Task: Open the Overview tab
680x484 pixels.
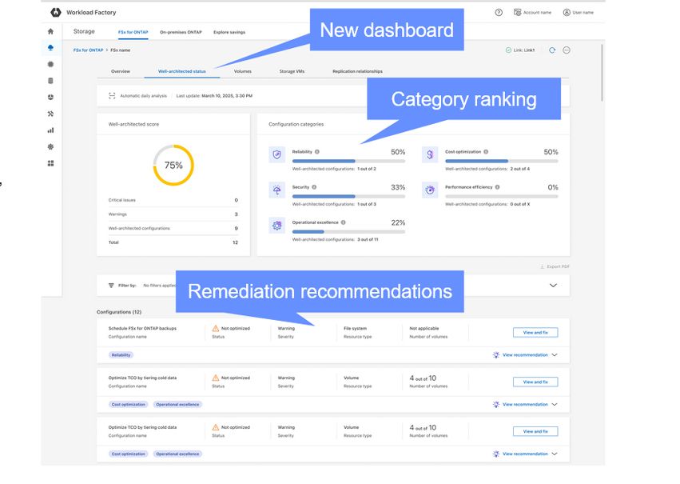Action: (x=121, y=71)
